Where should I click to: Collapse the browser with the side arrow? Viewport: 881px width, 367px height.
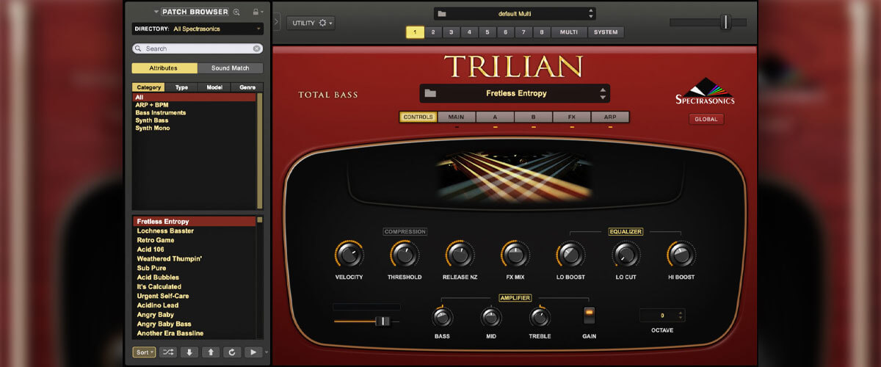click(277, 22)
